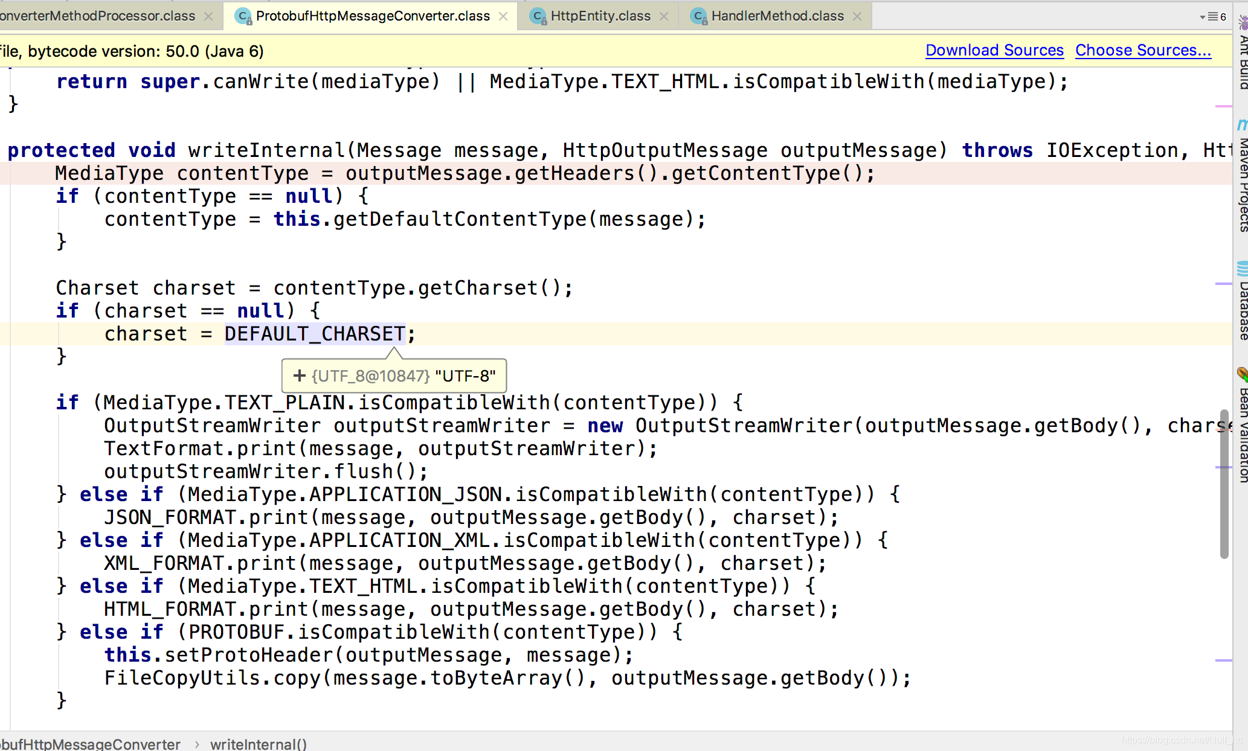The width and height of the screenshot is (1248, 751).
Task: Click the Choose Sources link
Action: [x=1143, y=50]
